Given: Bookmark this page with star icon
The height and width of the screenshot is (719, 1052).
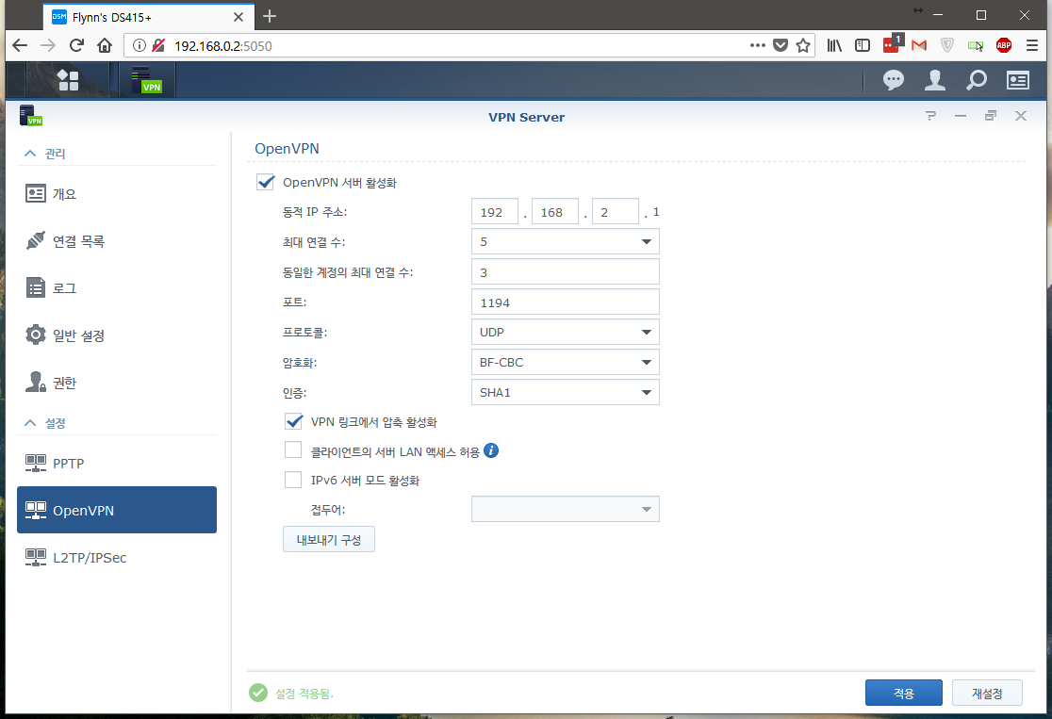Looking at the screenshot, I should point(802,45).
